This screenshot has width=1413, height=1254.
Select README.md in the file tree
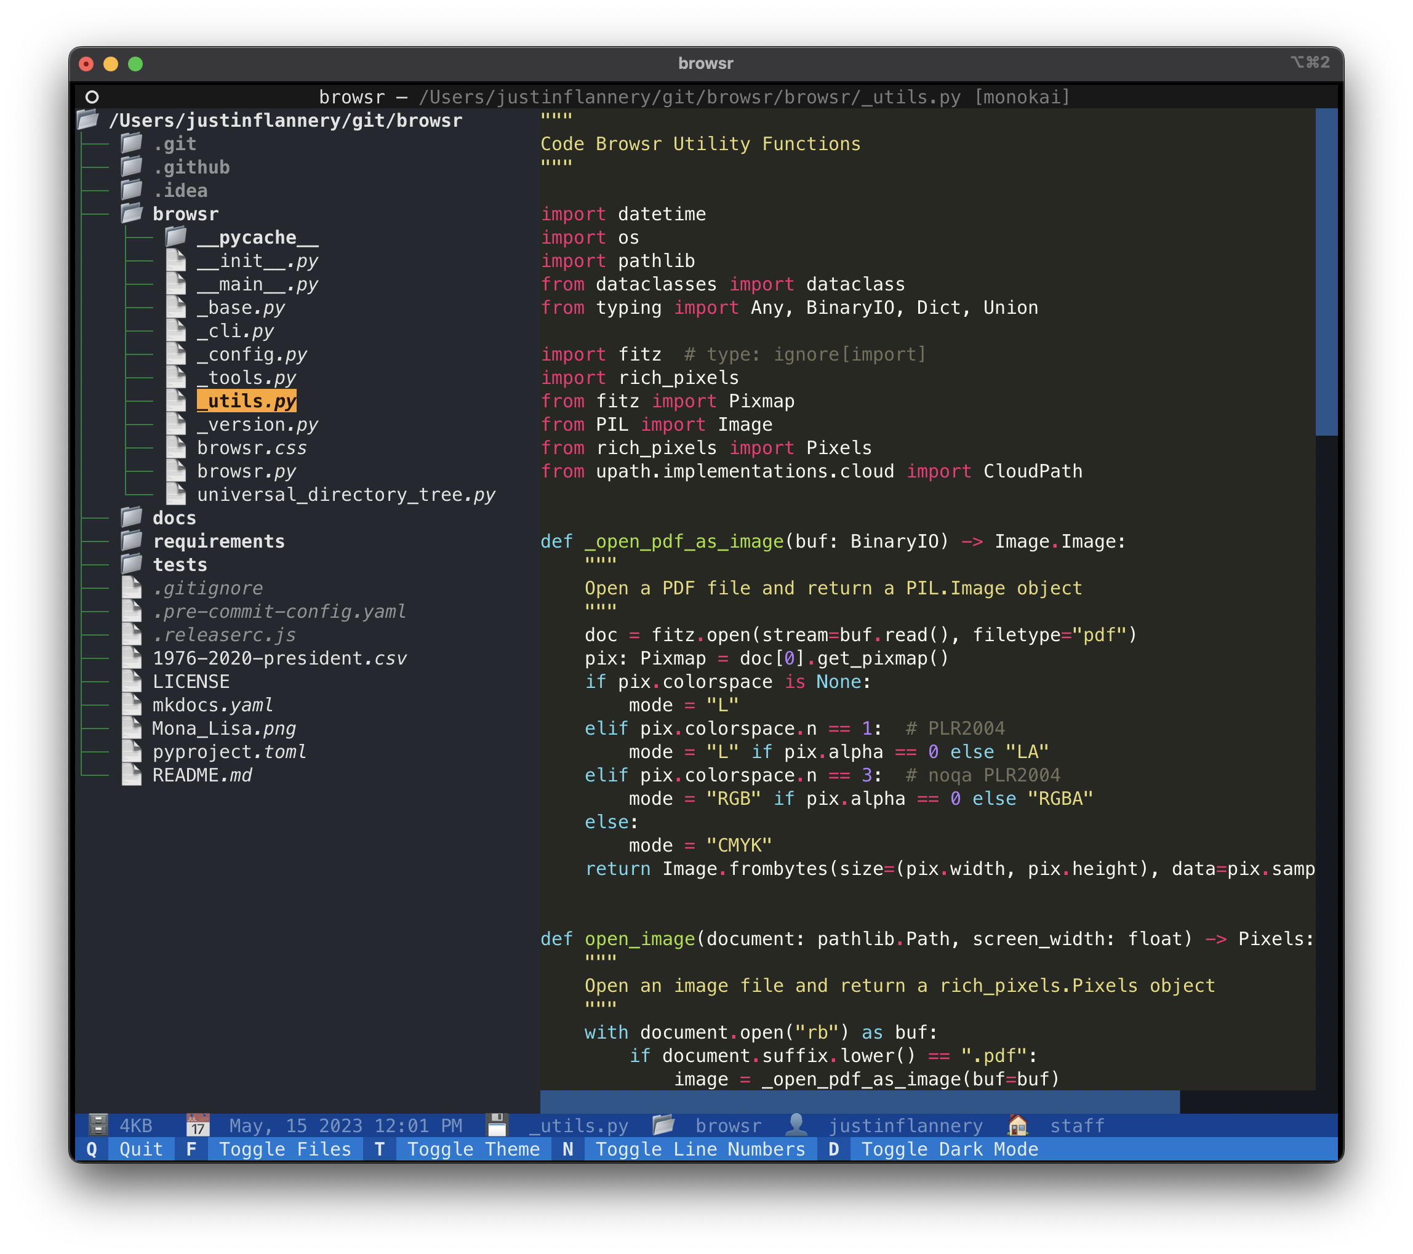coord(202,775)
